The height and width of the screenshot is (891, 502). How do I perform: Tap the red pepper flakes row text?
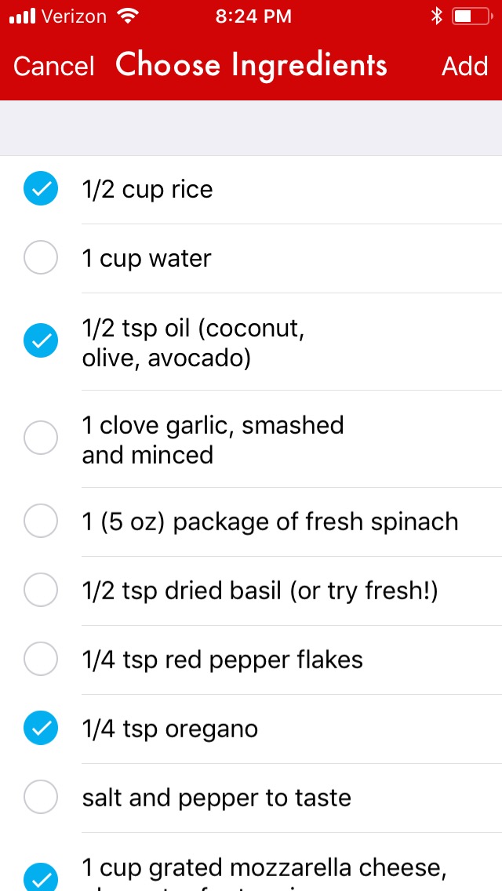click(x=222, y=660)
